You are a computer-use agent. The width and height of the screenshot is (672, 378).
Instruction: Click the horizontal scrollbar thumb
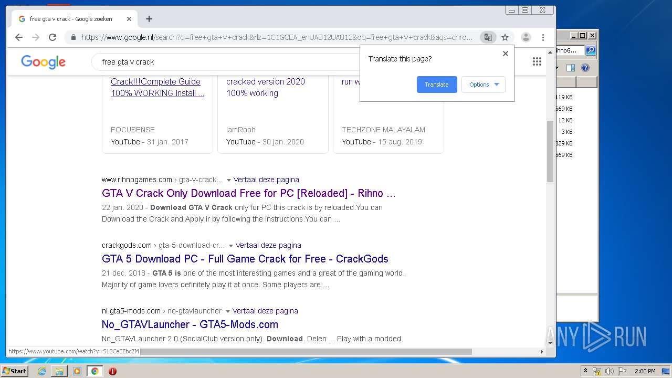[306, 352]
